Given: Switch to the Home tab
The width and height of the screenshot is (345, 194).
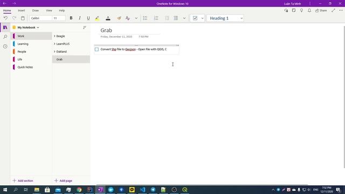Looking at the screenshot, I should point(7,10).
